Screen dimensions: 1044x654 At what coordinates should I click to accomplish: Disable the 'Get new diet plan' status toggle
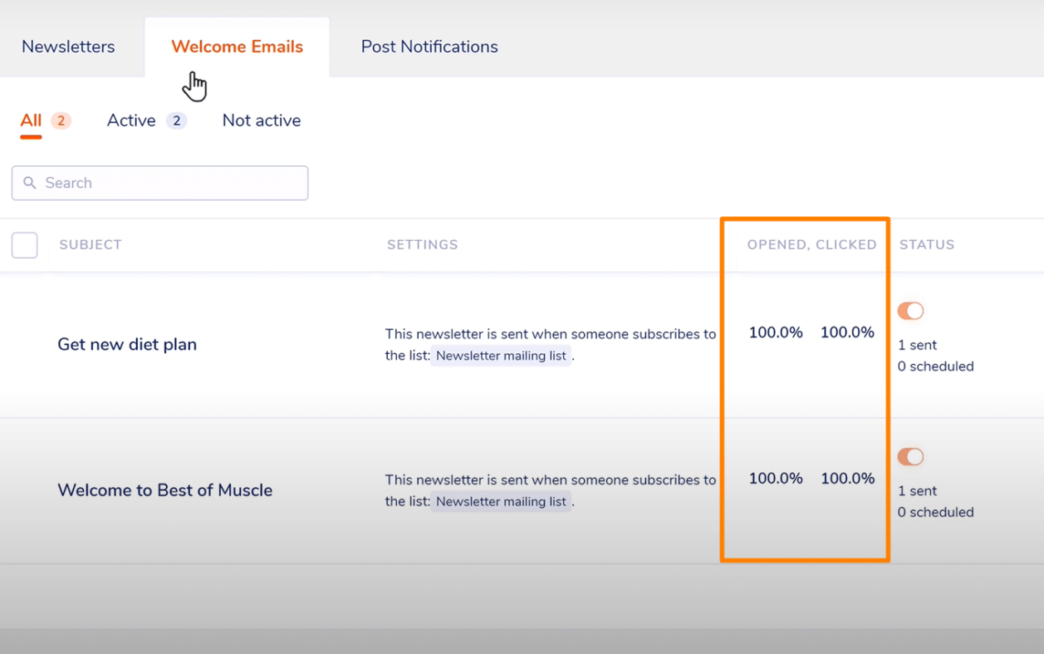click(x=910, y=311)
